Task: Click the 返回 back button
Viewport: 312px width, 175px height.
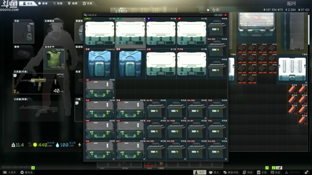Action: 291,3
